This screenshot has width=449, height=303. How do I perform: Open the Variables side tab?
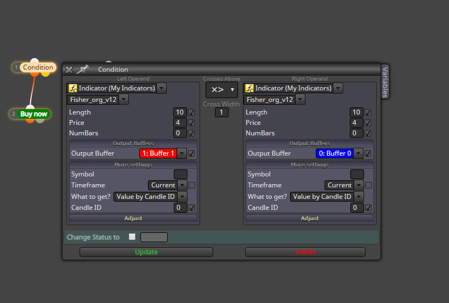[385, 82]
